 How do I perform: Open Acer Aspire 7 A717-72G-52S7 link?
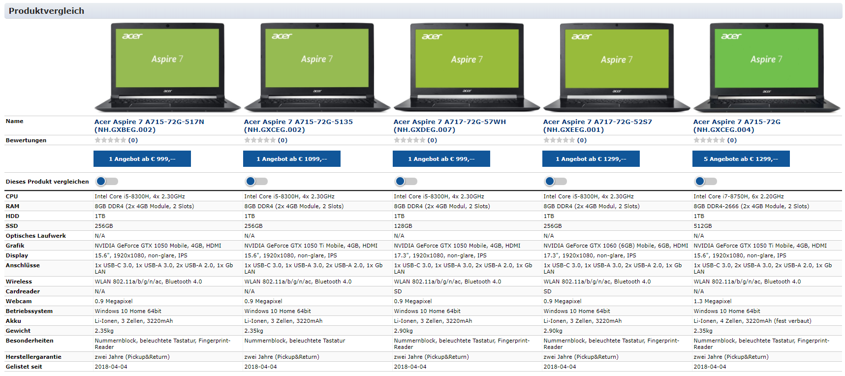[597, 125]
